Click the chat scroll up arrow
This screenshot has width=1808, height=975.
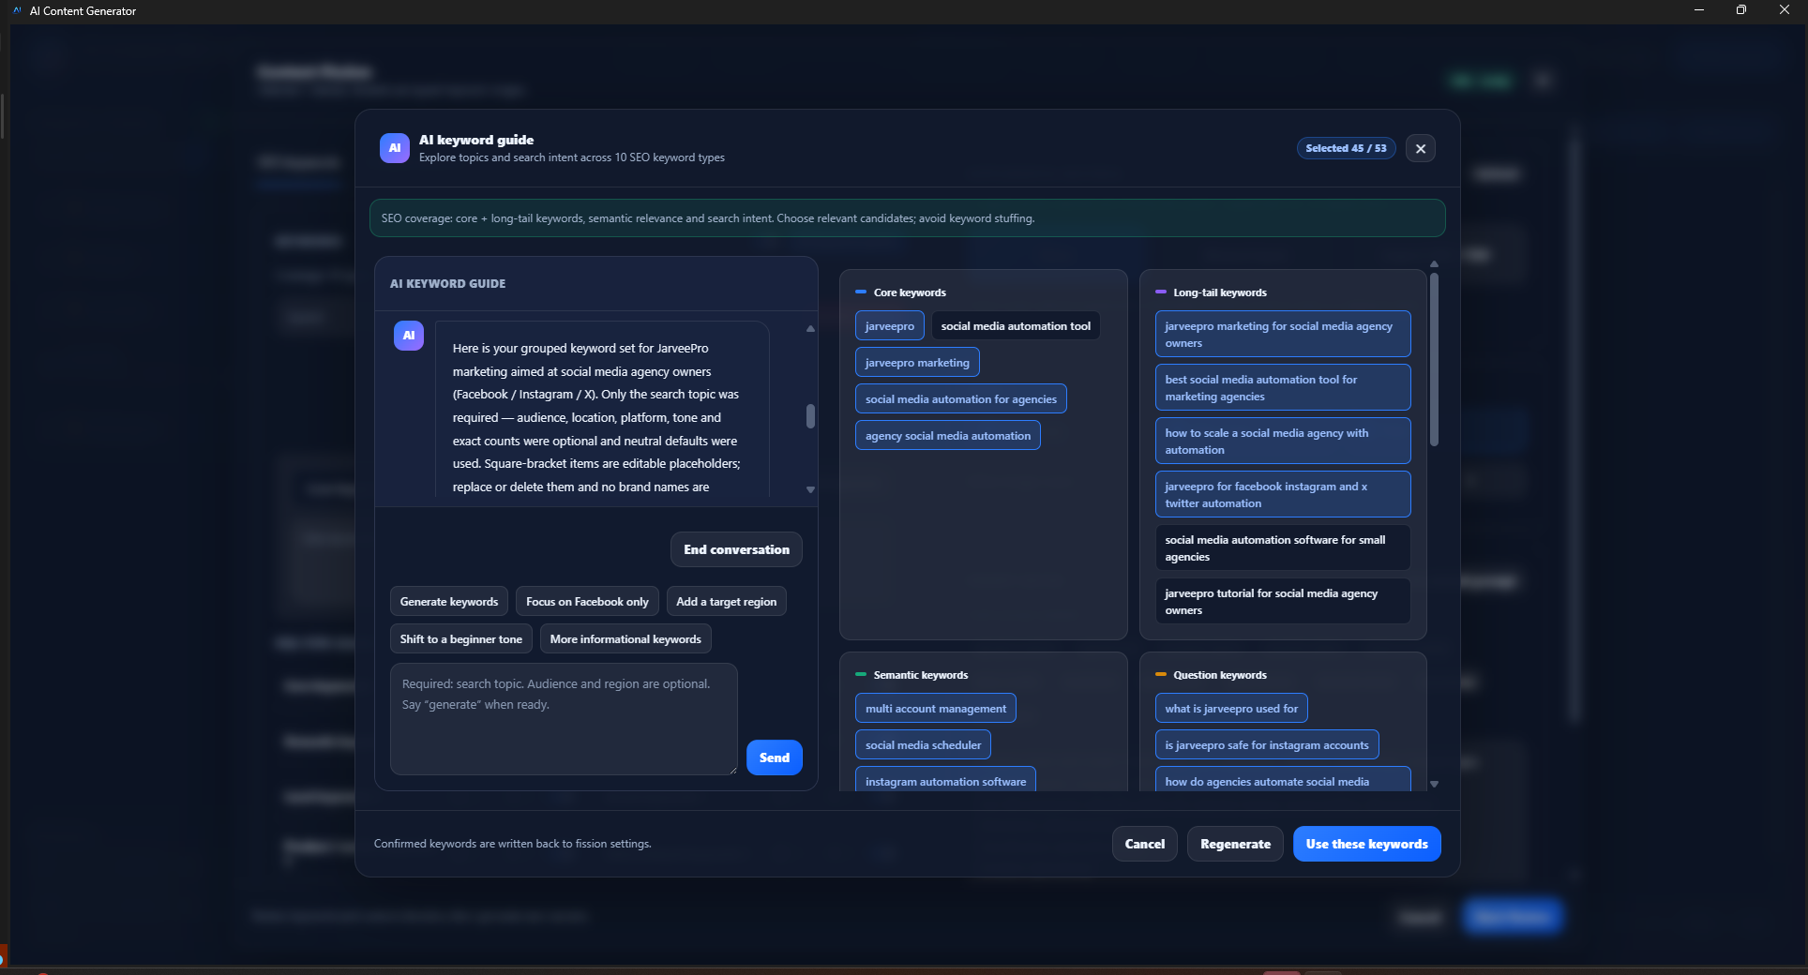(x=810, y=329)
